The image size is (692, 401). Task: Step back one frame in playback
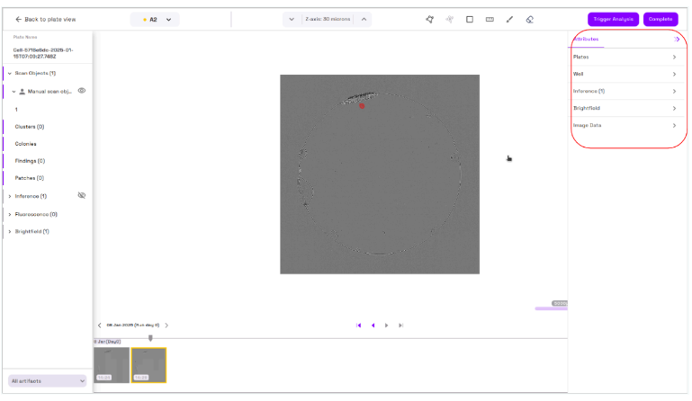point(373,325)
